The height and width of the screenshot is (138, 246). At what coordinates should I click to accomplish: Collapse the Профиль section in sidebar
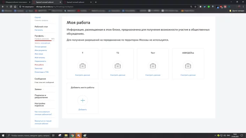coord(45,36)
